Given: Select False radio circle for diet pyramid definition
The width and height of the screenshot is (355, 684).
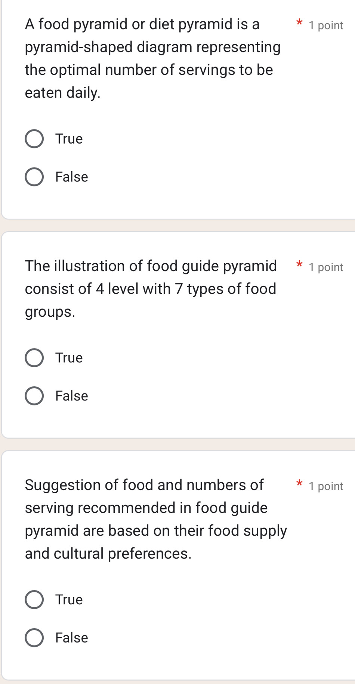Looking at the screenshot, I should point(34,177).
